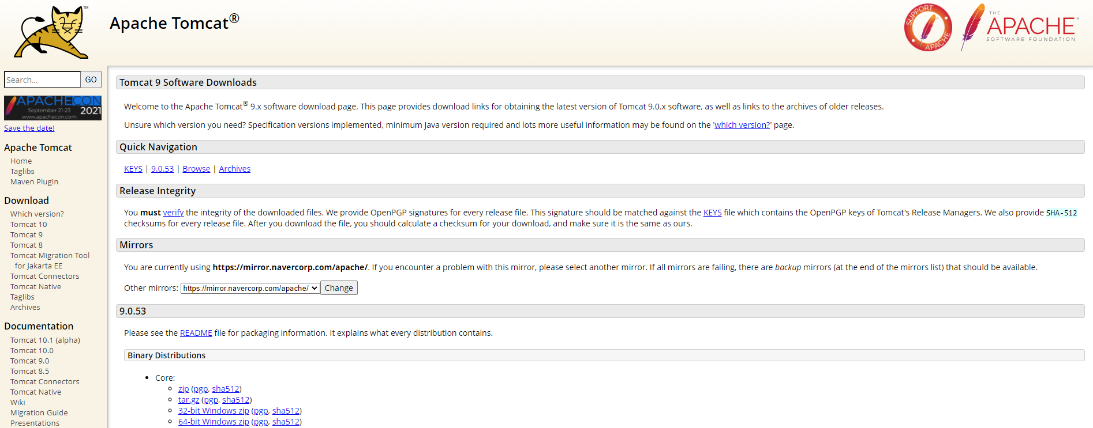Screen dimensions: 1093x428
Task: Open sha512 checksum for zip
Action: click(x=226, y=389)
